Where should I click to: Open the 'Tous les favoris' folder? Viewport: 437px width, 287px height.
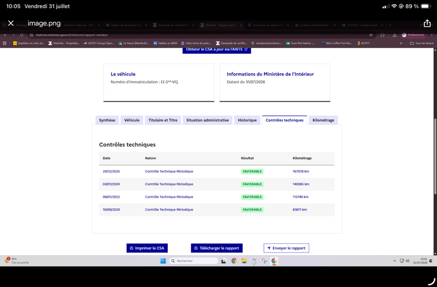422,43
